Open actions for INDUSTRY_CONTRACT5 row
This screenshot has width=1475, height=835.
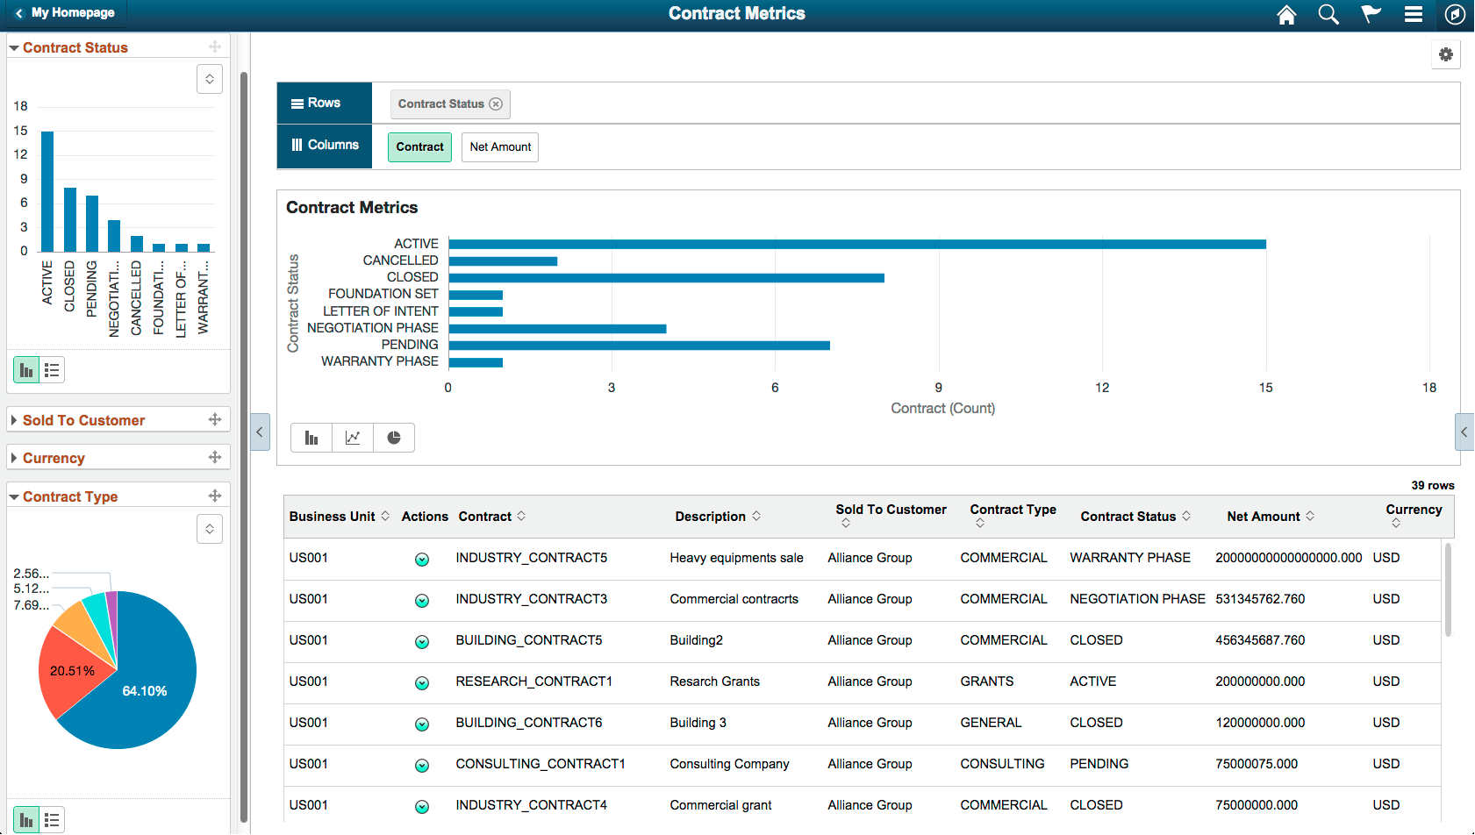click(422, 560)
